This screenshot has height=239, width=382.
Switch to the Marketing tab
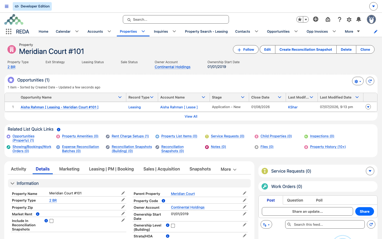click(x=69, y=169)
